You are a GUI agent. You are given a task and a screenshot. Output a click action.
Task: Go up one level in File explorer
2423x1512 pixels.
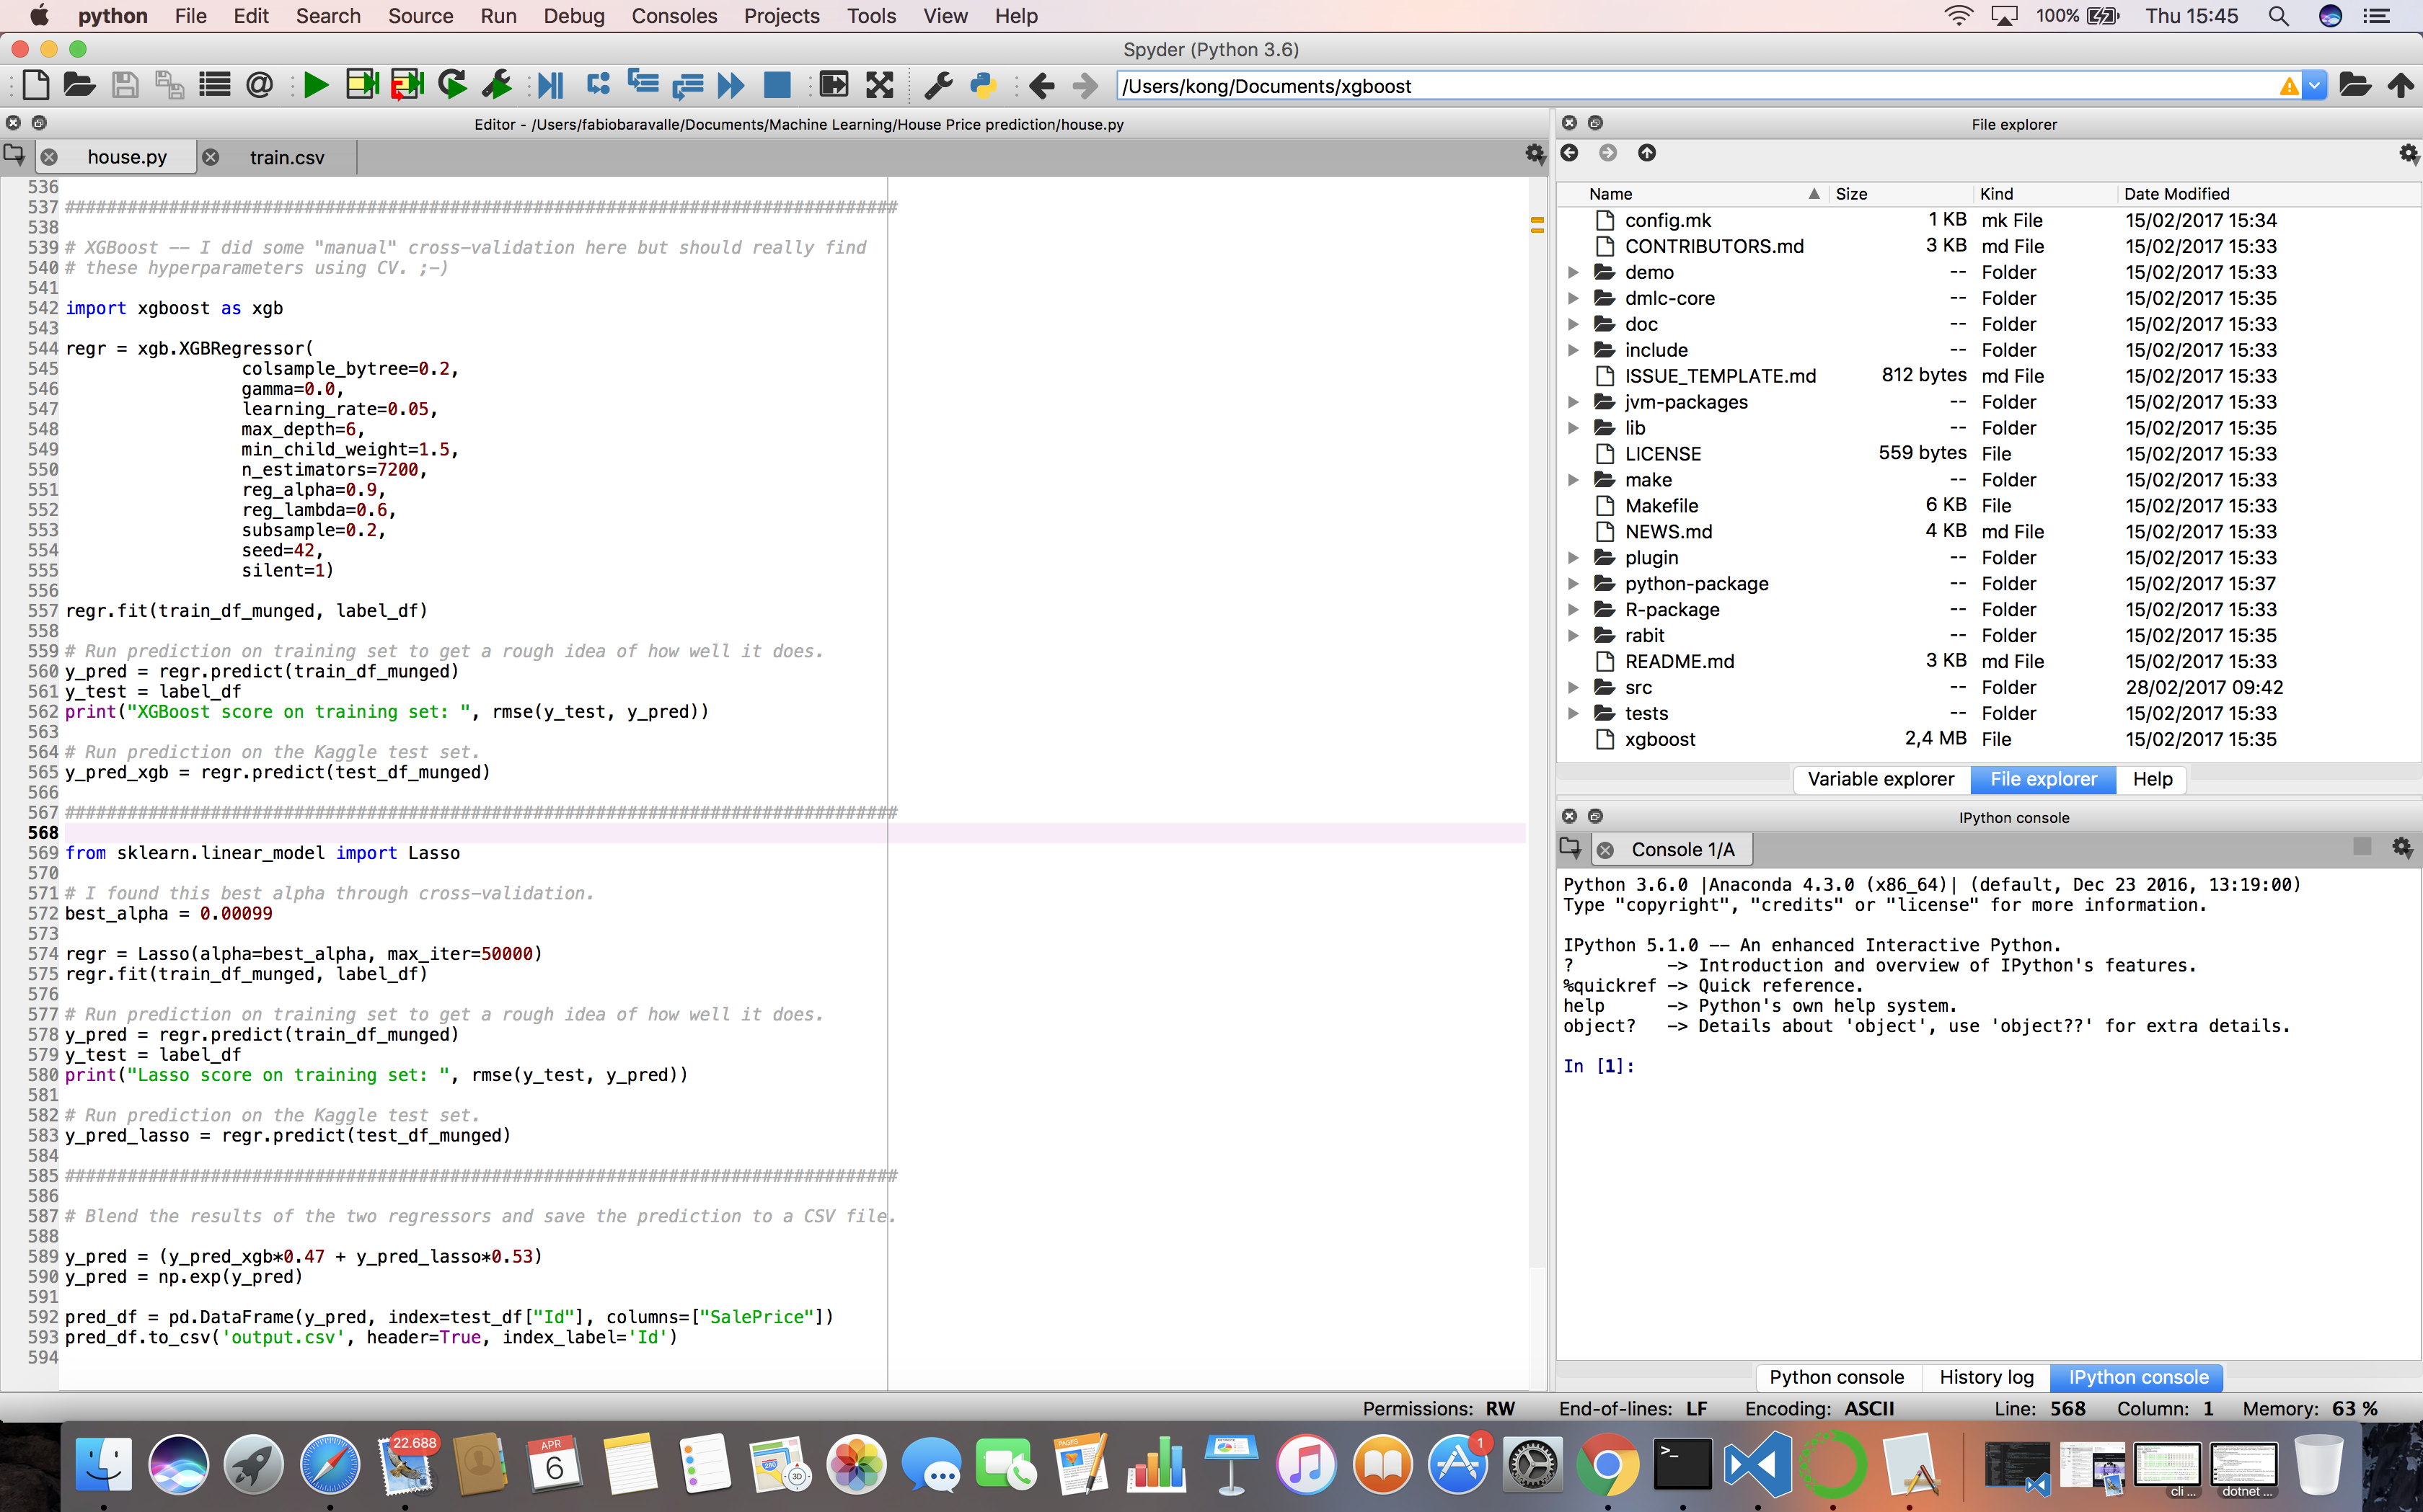tap(1646, 152)
